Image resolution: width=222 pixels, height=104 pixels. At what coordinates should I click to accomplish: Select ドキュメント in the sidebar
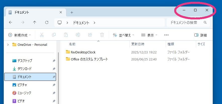30,77
